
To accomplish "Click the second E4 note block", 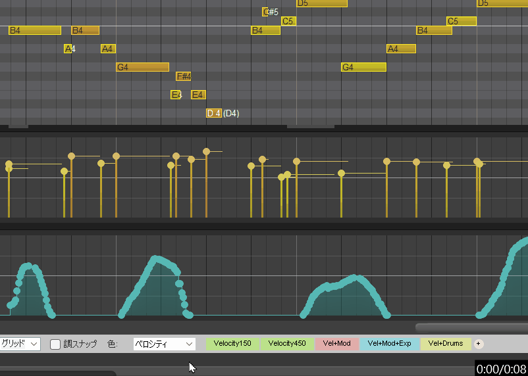I will click(x=198, y=95).
